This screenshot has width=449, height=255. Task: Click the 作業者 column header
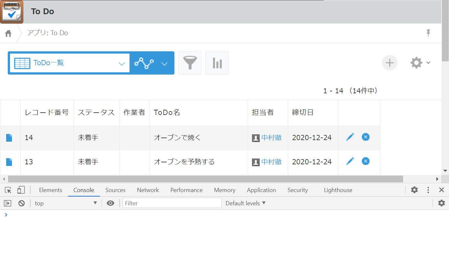click(x=134, y=113)
